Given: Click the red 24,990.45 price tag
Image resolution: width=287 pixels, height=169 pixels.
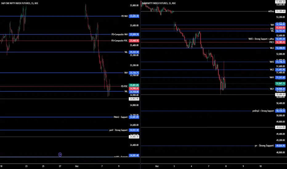Looking at the screenshot, I should [x=134, y=88].
